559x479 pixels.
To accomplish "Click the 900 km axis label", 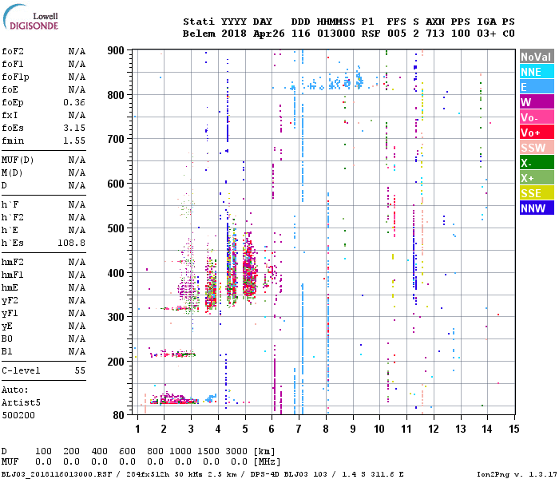I will (x=116, y=50).
